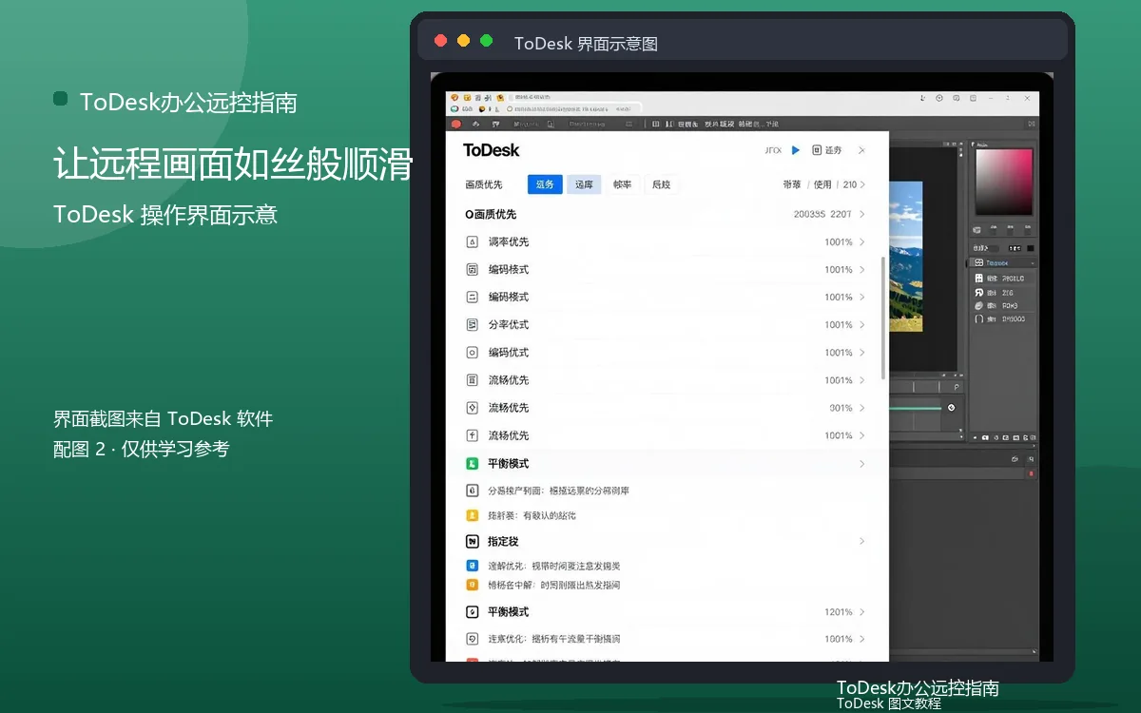Click the 分率优式 row label
Image resolution: width=1141 pixels, height=713 pixels.
point(509,325)
